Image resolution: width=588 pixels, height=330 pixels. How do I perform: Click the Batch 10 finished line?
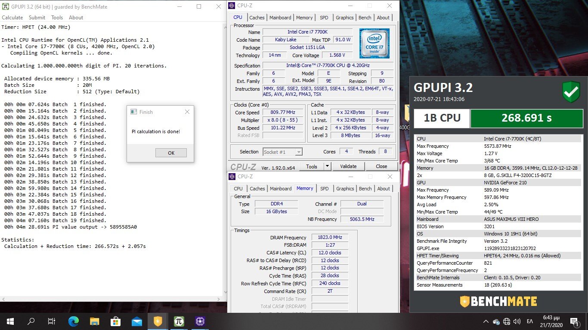55,162
